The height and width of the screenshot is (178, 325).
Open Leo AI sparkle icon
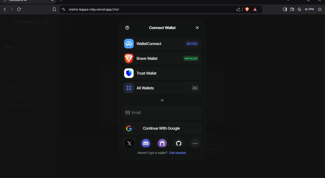[299, 9]
